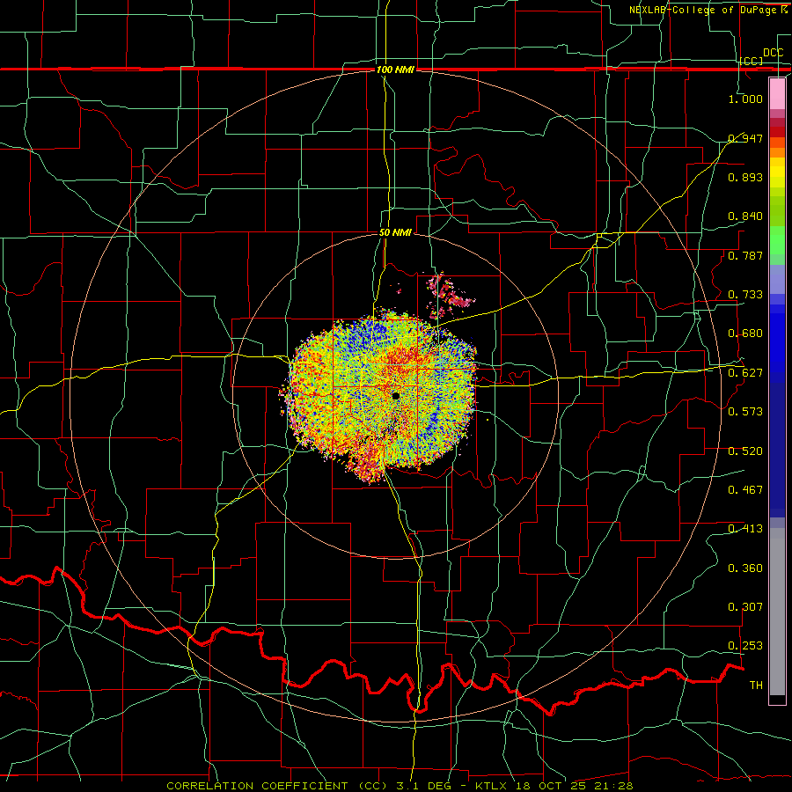
Task: Click the 0.573 legend value
Action: 745,412
